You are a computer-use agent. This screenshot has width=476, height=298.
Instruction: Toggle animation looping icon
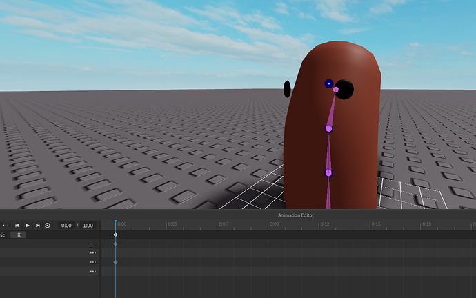pyautogui.click(x=48, y=226)
